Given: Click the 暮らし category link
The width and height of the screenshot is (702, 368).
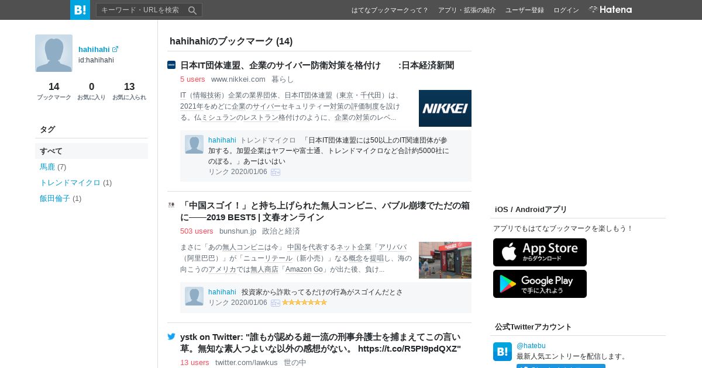Looking at the screenshot, I should click(x=283, y=79).
